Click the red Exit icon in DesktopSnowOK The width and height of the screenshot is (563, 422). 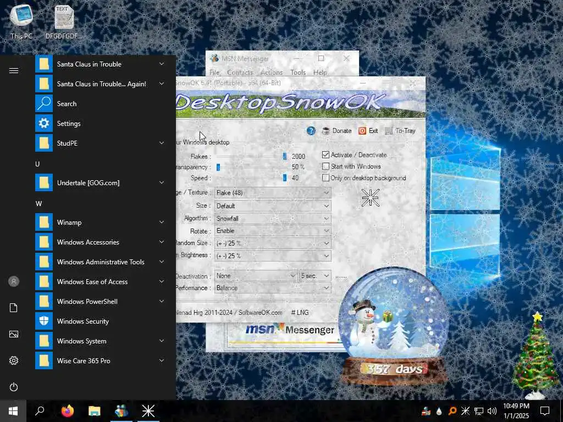coord(362,131)
